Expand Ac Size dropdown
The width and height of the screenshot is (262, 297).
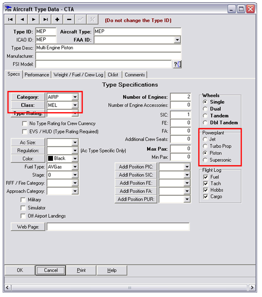click(x=75, y=142)
